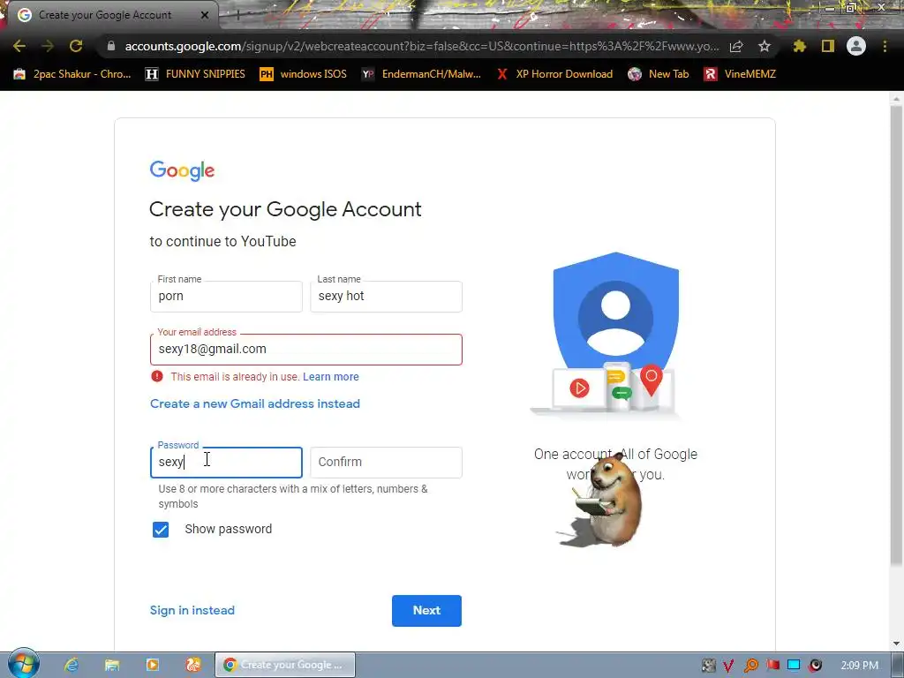Focus the Password field
The height and width of the screenshot is (678, 904).
pos(226,463)
